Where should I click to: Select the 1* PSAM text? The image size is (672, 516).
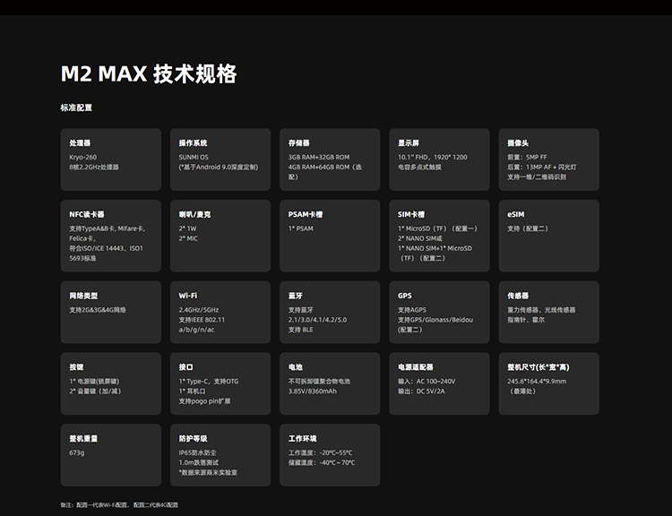[301, 228]
